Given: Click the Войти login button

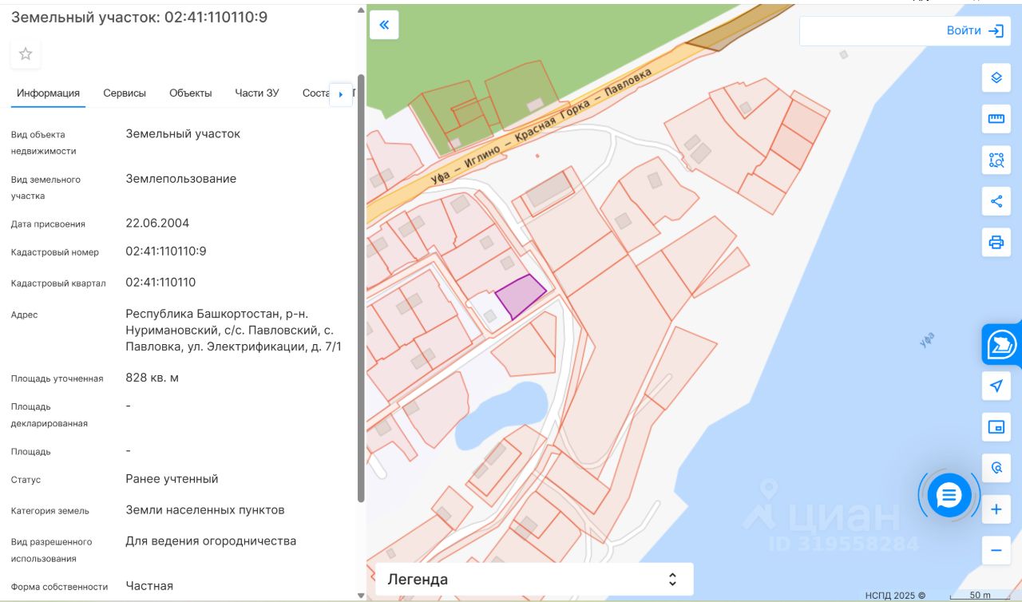Looking at the screenshot, I should coord(964,30).
